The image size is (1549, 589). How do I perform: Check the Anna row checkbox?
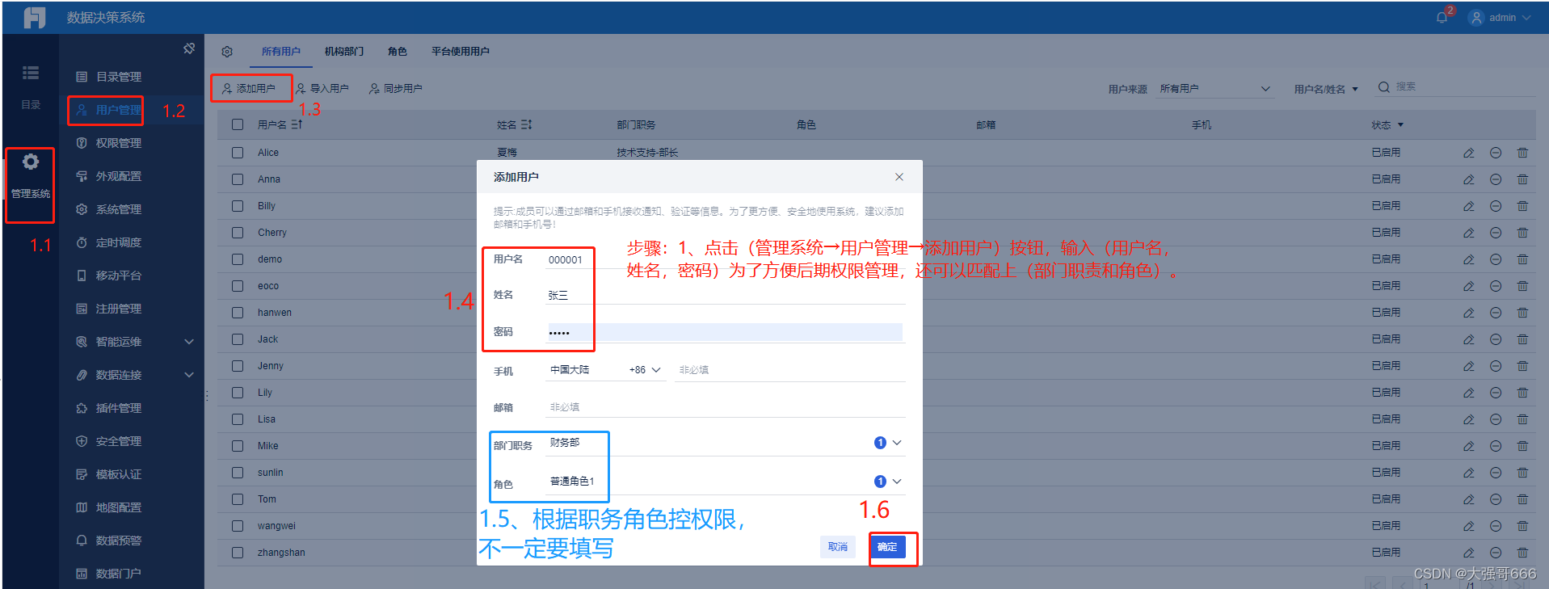pos(238,179)
